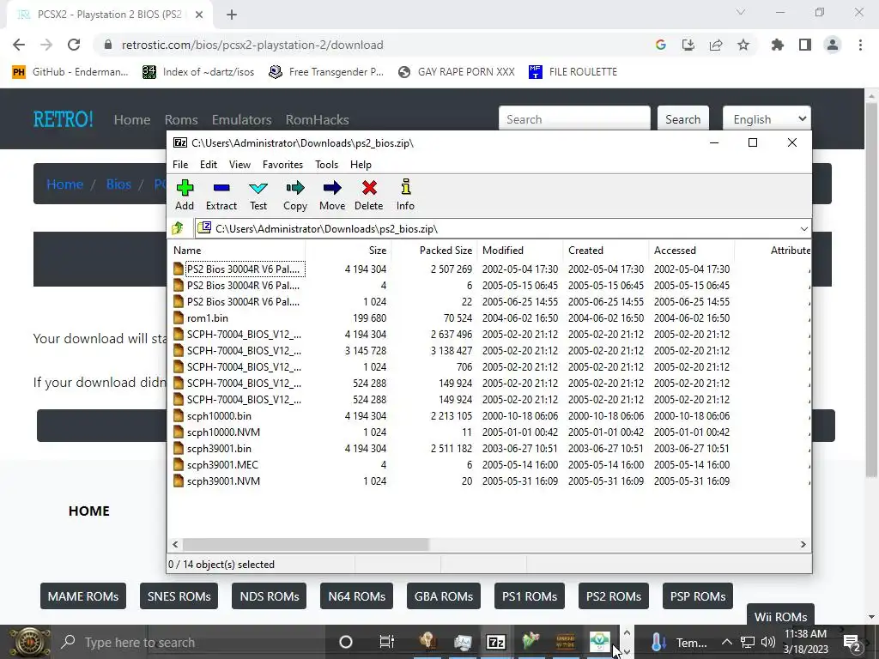Toggle Chrome's side panel icon
Viewport: 879px width, 659px height.
coord(805,45)
